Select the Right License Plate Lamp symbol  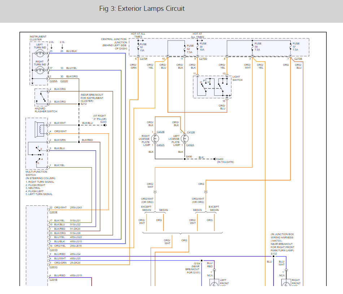155,139
